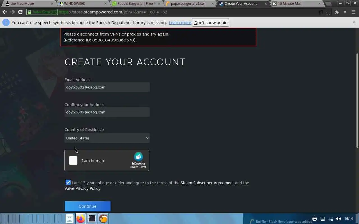This screenshot has height=224, width=359.
Task: Click the browser forward arrow
Action: click(x=12, y=12)
